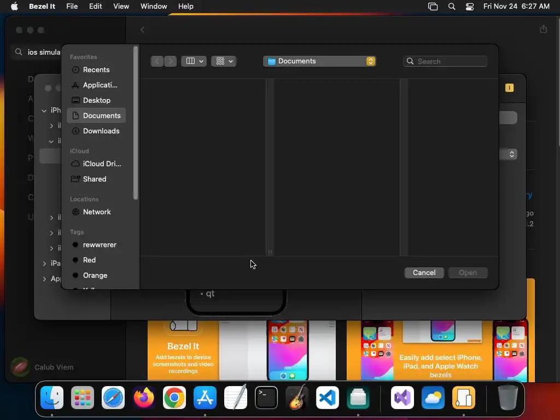Open Calub Viem account profile
The width and height of the screenshot is (560, 420).
tap(42, 367)
